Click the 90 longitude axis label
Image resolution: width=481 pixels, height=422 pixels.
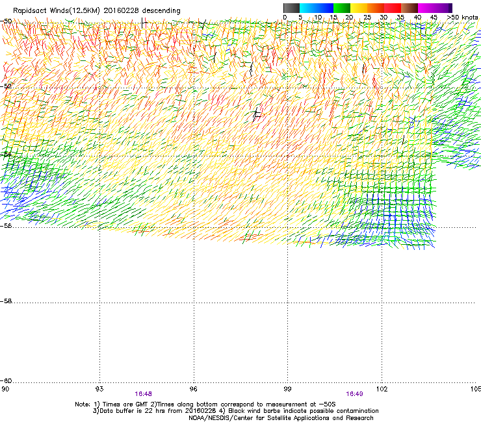[x=5, y=389]
